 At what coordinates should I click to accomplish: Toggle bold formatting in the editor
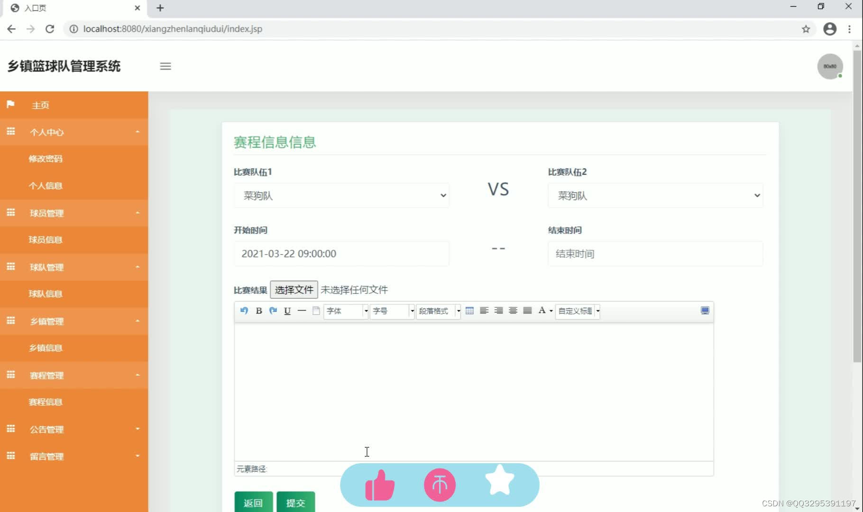pyautogui.click(x=259, y=311)
